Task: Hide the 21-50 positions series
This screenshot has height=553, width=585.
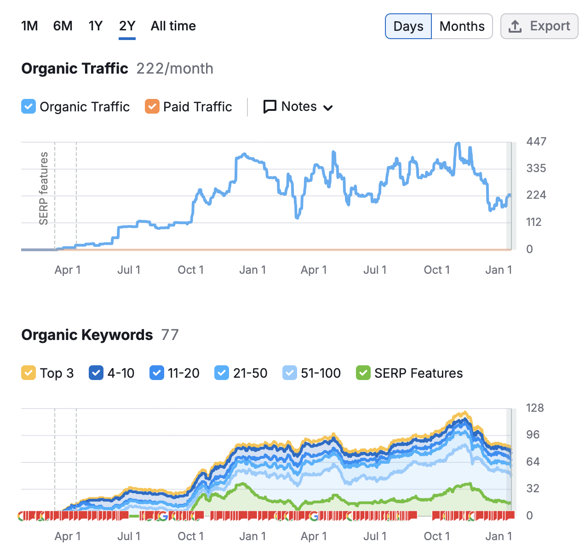Action: 222,373
